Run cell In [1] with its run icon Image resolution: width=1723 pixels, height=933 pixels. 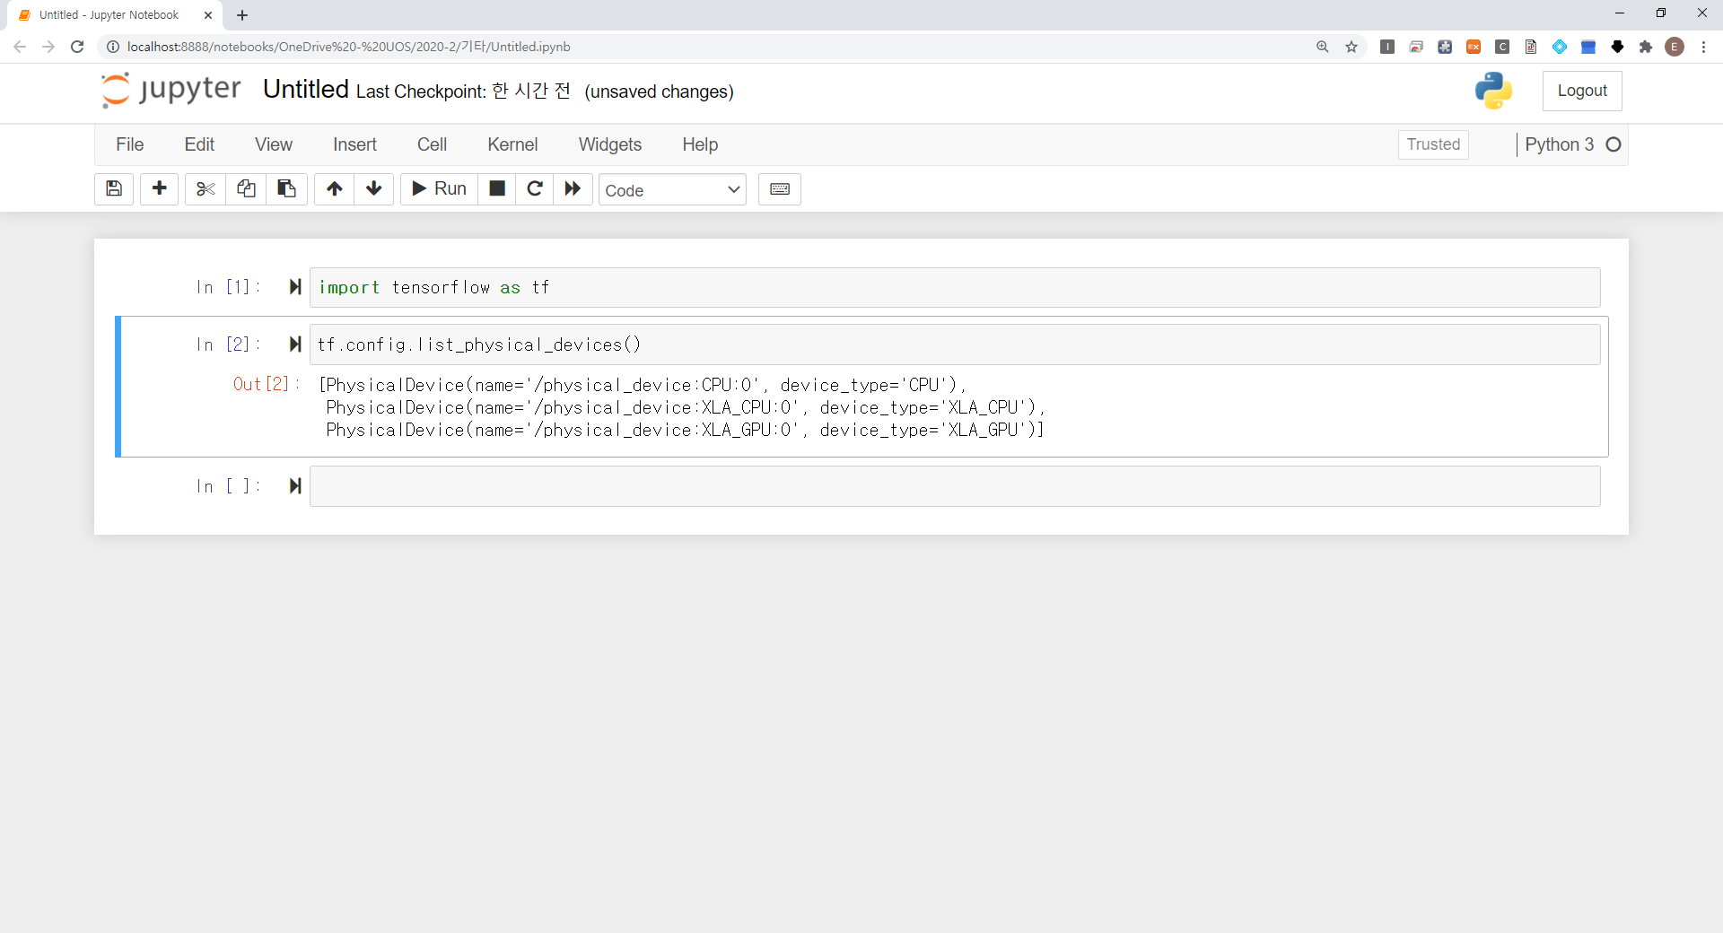click(295, 287)
